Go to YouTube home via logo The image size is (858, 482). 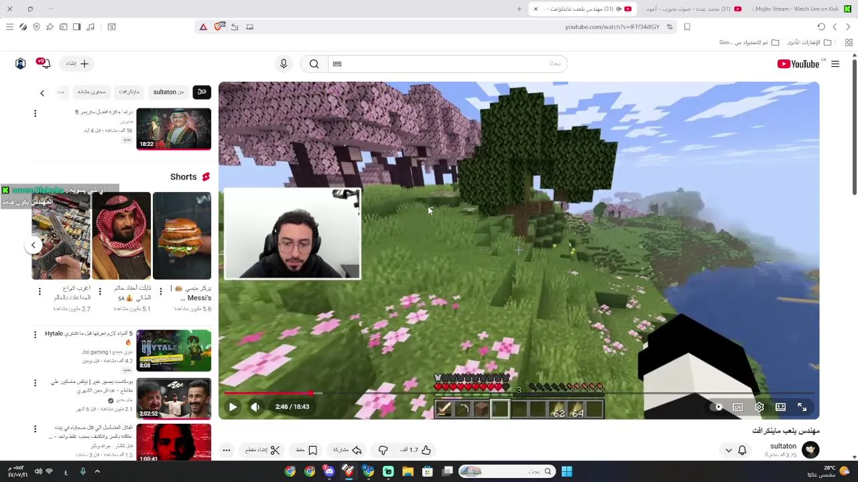(x=798, y=64)
